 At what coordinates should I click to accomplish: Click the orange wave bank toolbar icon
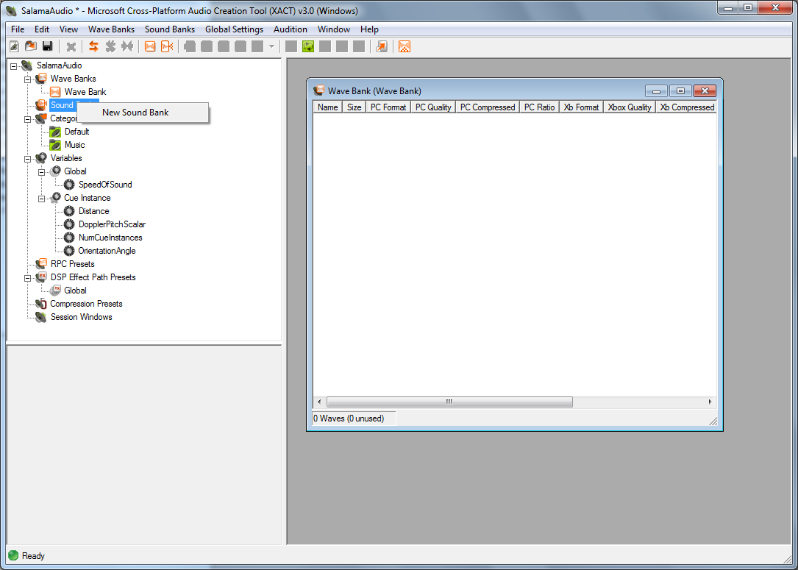(x=150, y=47)
